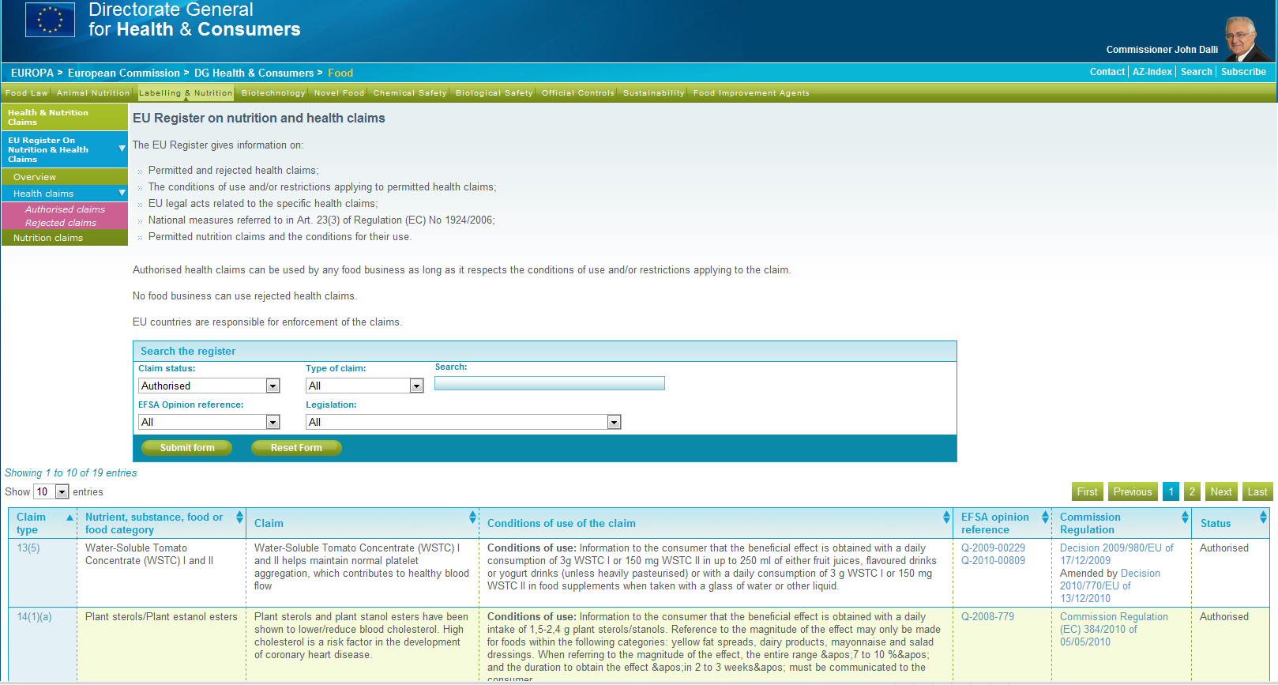Click European Commission breadcrumb link
Viewport: 1278px width, 685px height.
(x=124, y=73)
